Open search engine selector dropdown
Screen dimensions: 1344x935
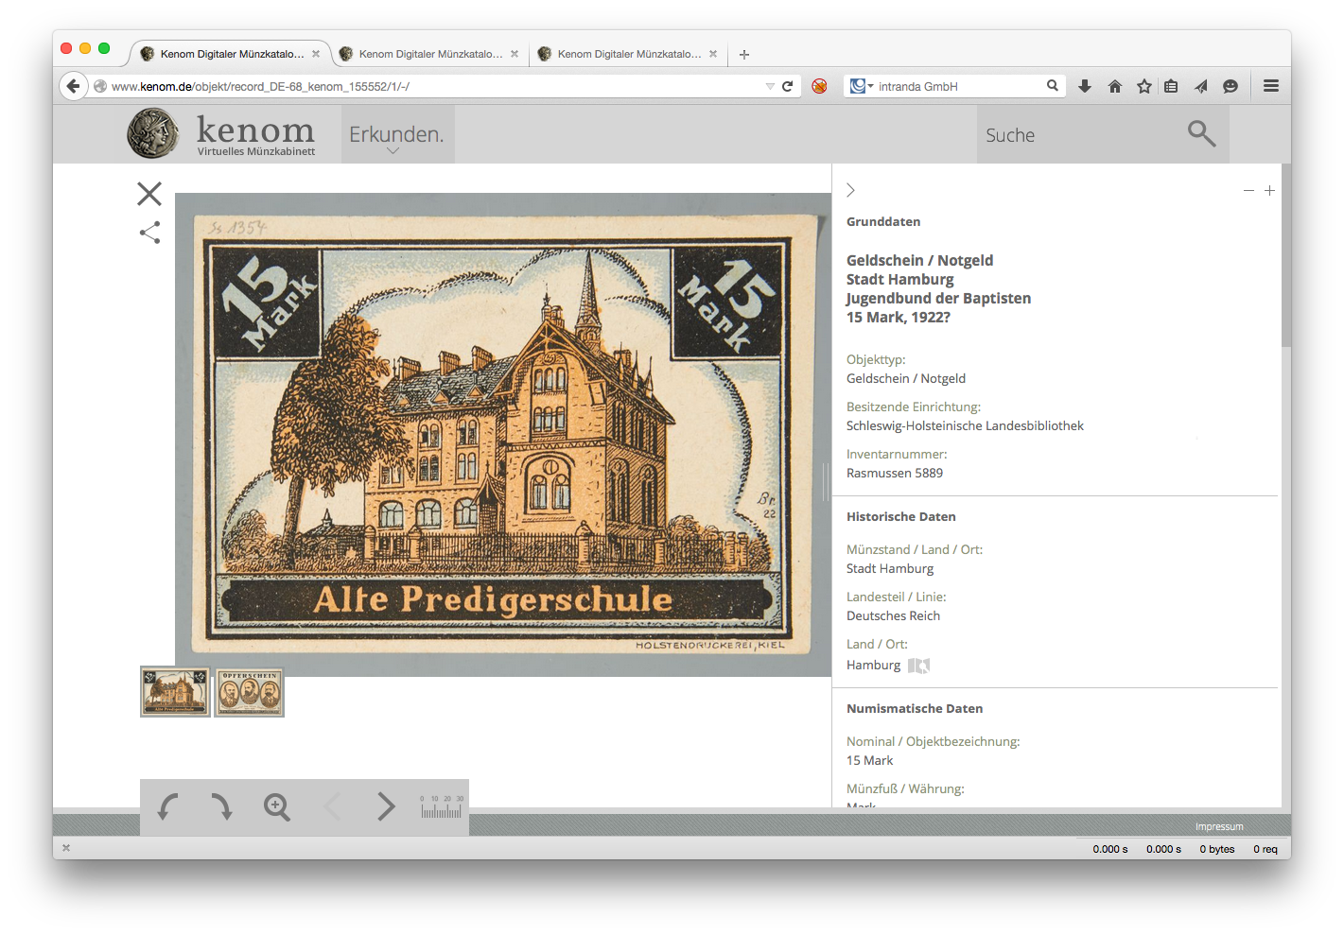(x=862, y=86)
